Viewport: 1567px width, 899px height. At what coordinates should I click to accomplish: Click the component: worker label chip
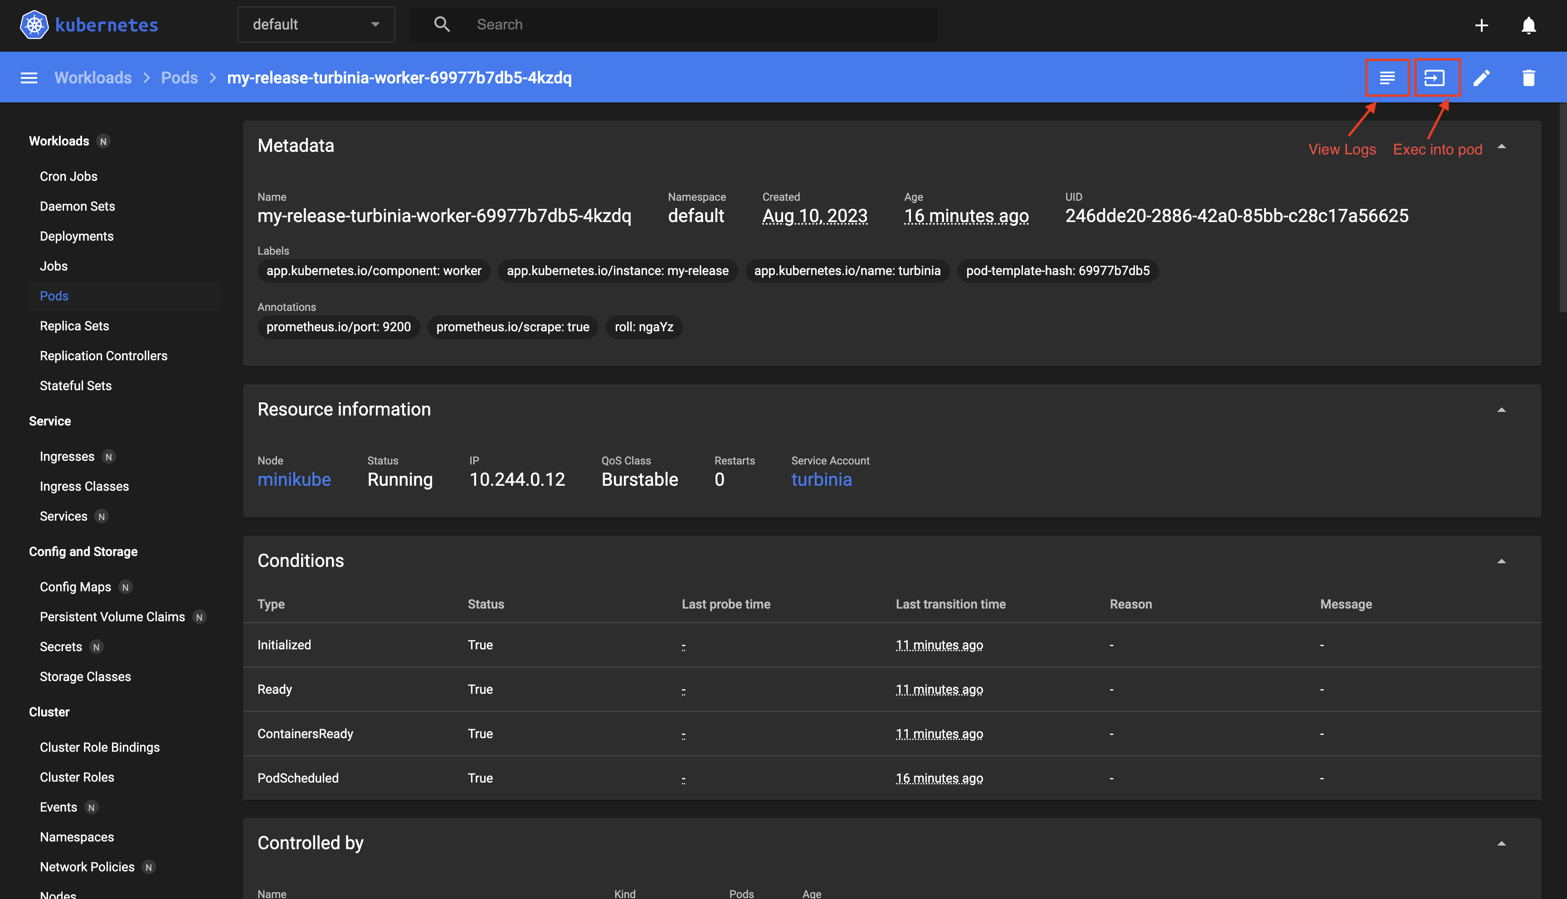pos(374,271)
